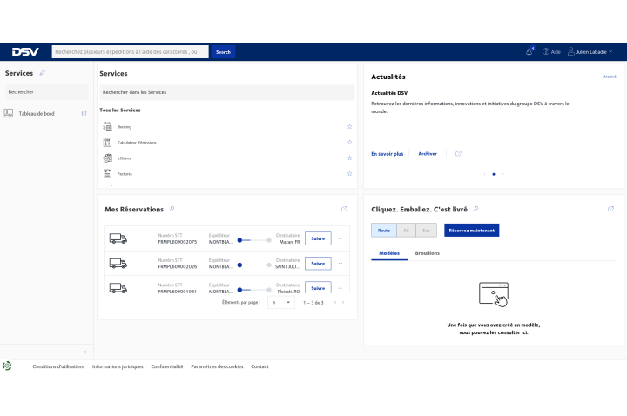Viewport: 627px width, 416px height.
Task: Open the Archivé link in Actualités
Action: [x=610, y=77]
